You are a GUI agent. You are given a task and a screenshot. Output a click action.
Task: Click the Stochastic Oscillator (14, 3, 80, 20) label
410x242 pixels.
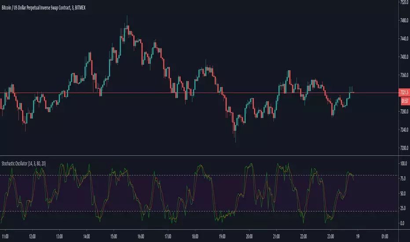23,164
